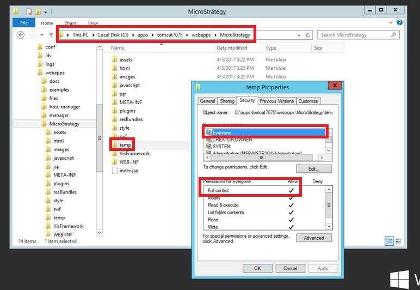Select the index.jsp file icon
The height and width of the screenshot is (290, 420).
point(115,171)
